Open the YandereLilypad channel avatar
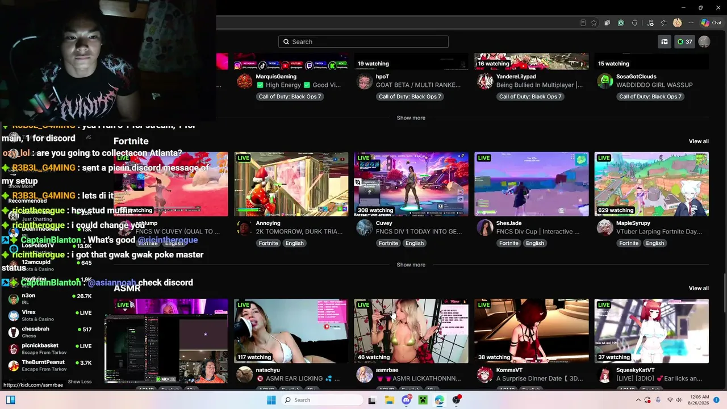 (x=484, y=81)
